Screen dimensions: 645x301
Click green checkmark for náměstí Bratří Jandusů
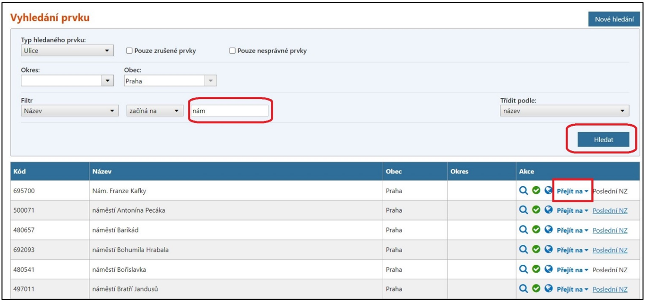pos(536,289)
